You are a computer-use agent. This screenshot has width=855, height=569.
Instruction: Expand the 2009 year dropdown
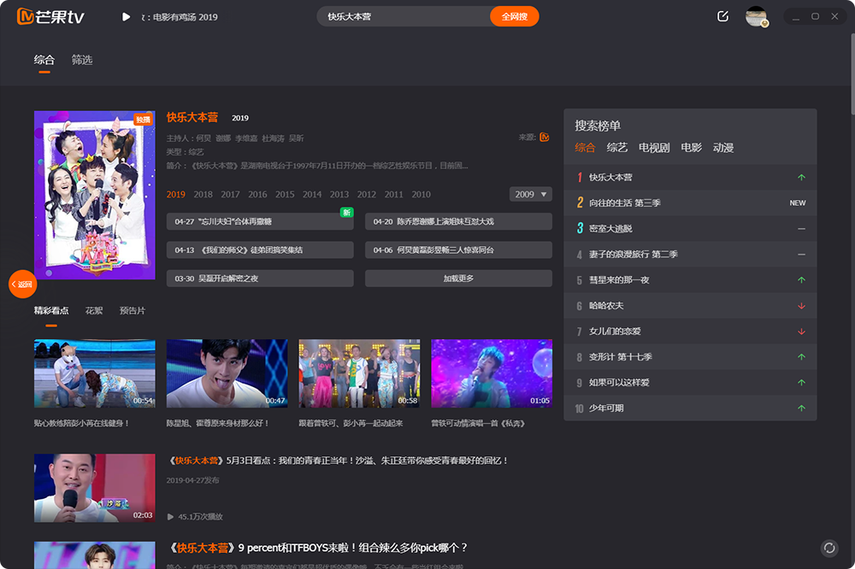click(x=531, y=194)
